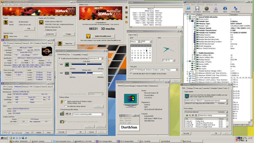Click the Online ResultBrowser button

coord(103,36)
